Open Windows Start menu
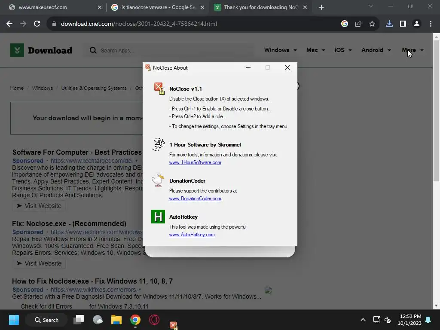The width and height of the screenshot is (440, 330). 14,320
